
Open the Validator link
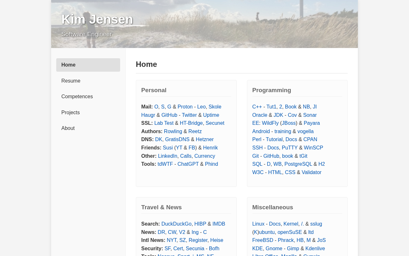[312, 172]
